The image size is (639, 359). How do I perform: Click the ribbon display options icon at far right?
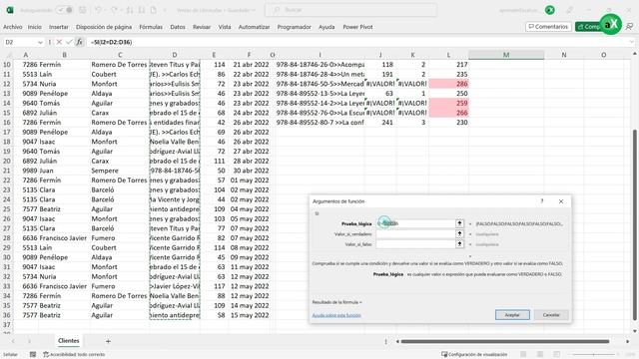tap(629, 27)
